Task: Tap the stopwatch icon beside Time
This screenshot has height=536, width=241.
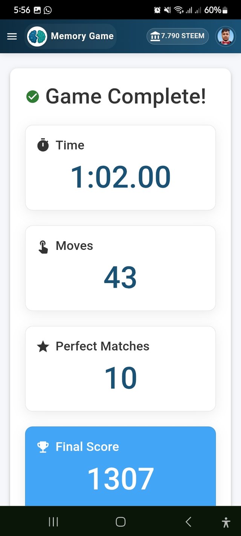Action: pos(43,145)
